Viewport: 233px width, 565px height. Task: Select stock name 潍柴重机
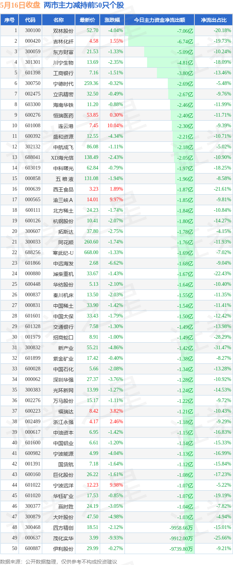click(63, 274)
